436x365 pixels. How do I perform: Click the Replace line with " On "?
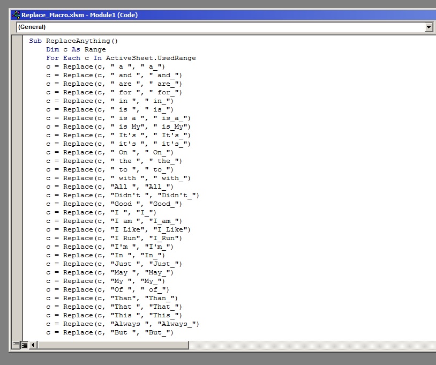pos(110,152)
